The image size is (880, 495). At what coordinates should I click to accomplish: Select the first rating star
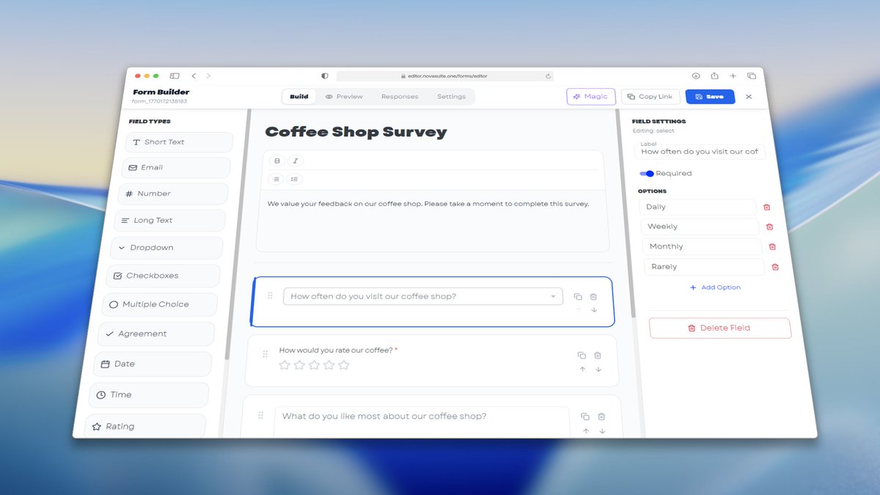point(285,364)
